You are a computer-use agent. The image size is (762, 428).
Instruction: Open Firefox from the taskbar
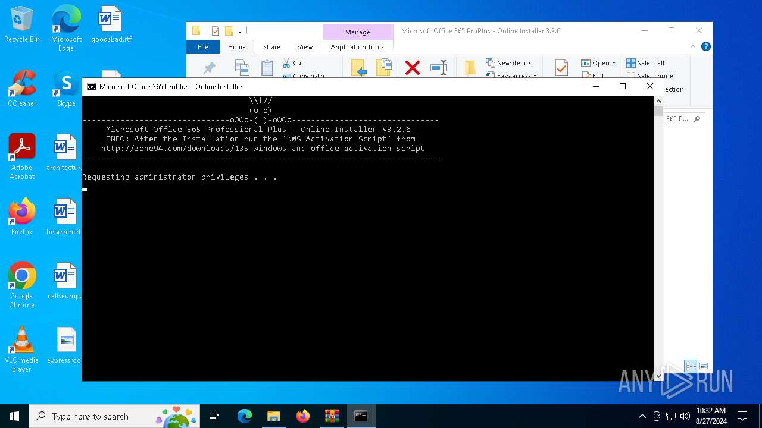[303, 416]
